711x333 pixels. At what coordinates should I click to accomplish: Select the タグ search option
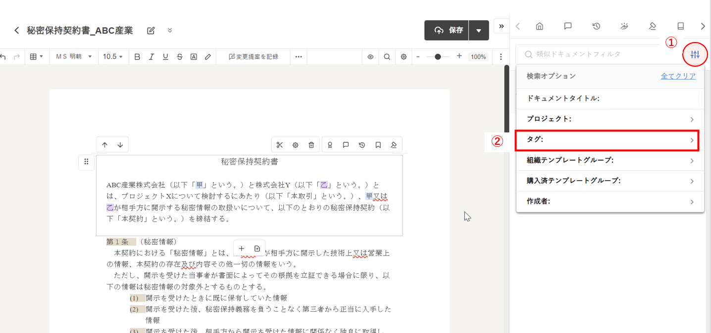coord(607,140)
